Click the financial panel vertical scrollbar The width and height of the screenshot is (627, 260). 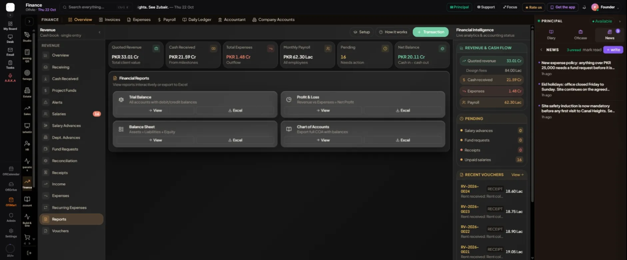point(532,116)
